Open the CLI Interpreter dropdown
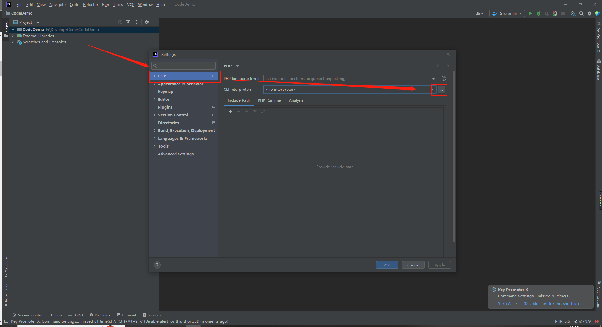Image resolution: width=602 pixels, height=327 pixels. [433, 90]
